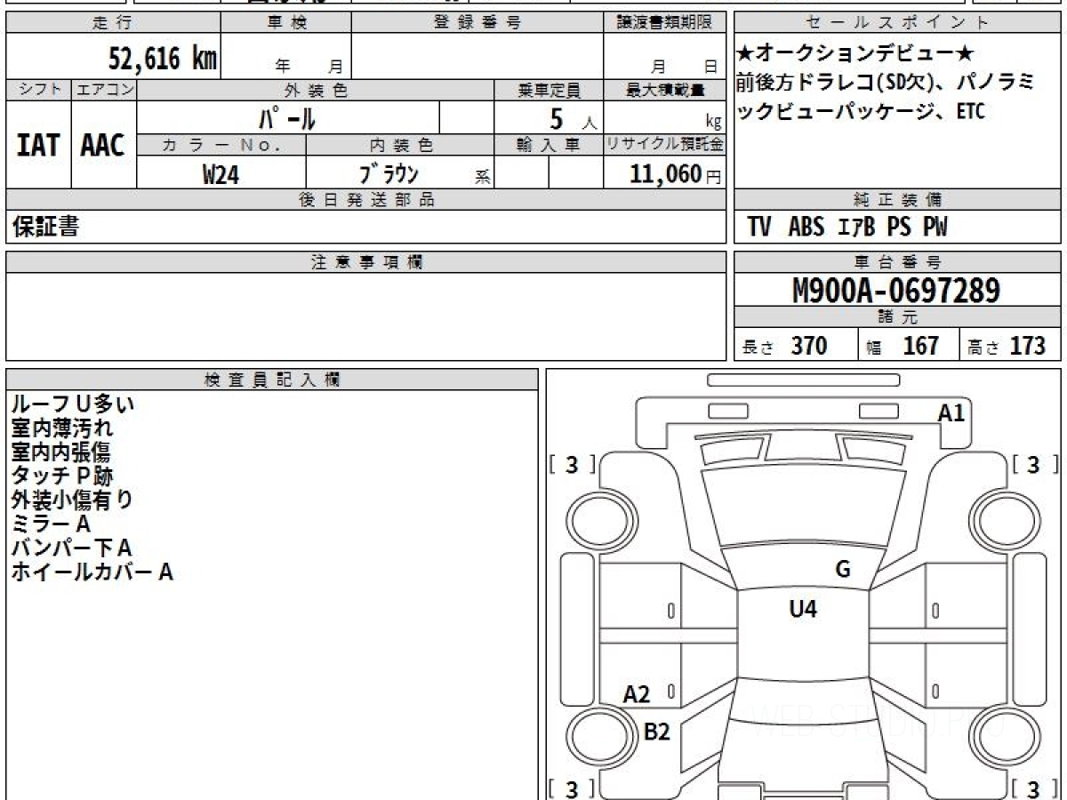Select the IAT shift value
The image size is (1067, 800).
(x=38, y=146)
